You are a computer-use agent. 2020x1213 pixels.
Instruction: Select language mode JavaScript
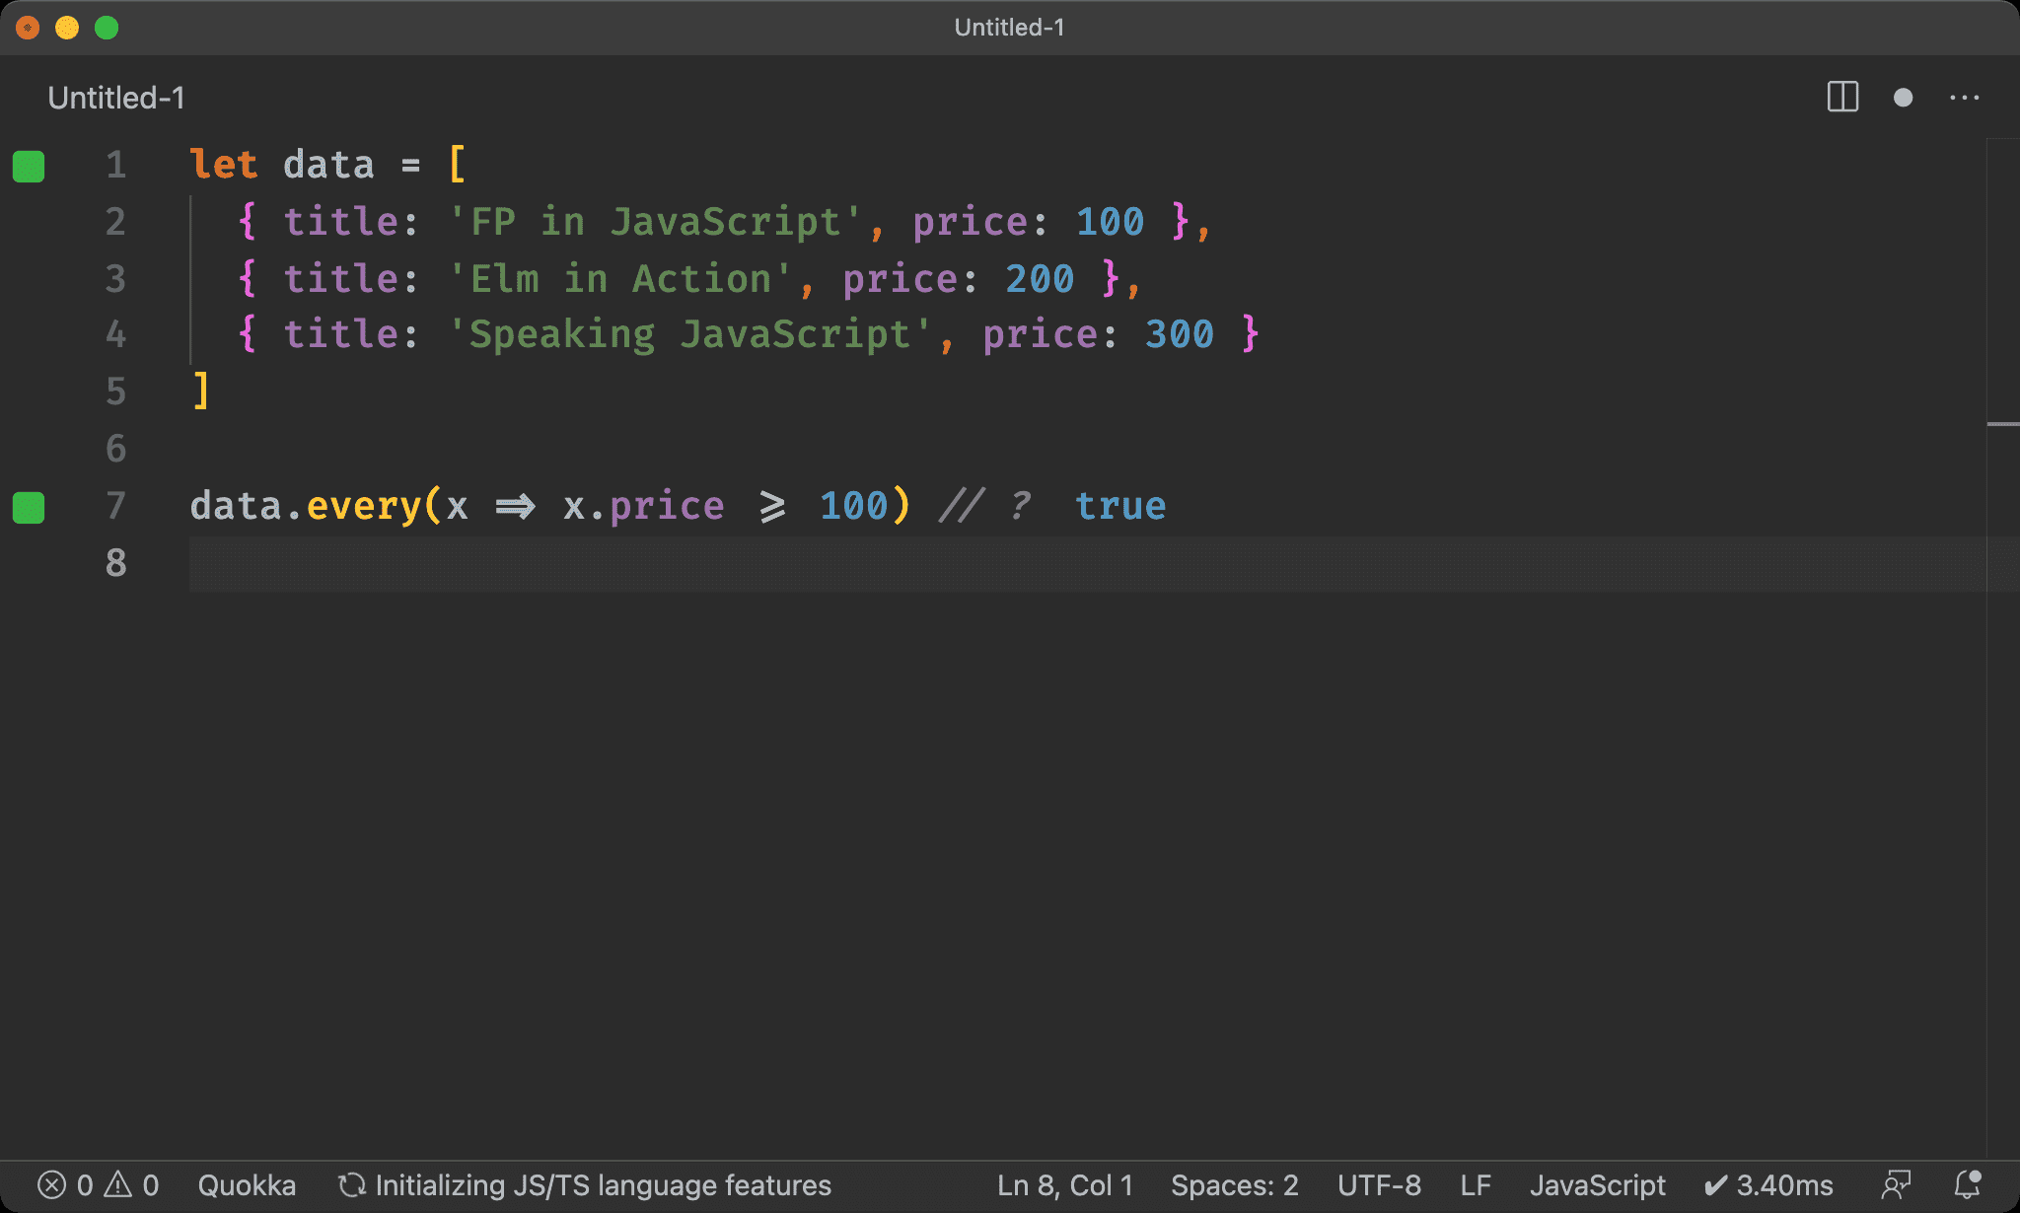coord(1598,1184)
